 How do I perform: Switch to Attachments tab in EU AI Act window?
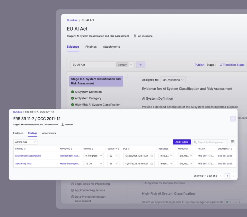point(111,47)
